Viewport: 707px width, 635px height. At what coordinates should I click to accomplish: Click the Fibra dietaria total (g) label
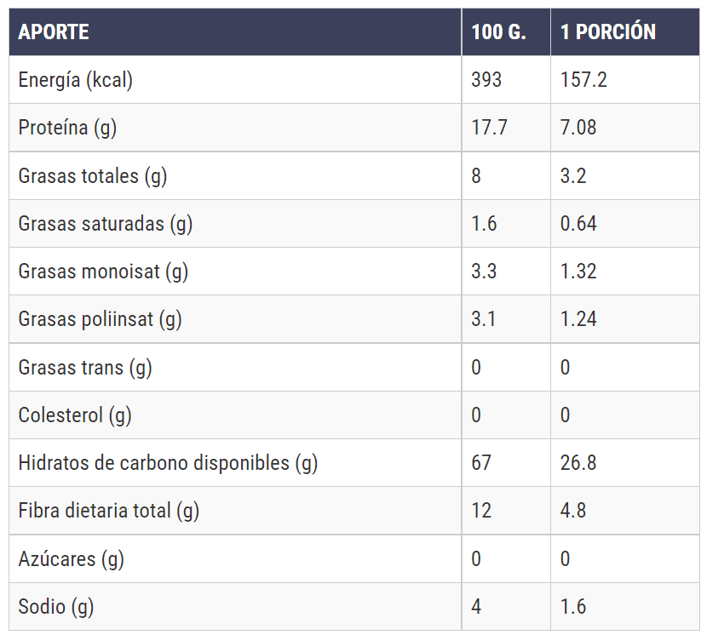(108, 511)
